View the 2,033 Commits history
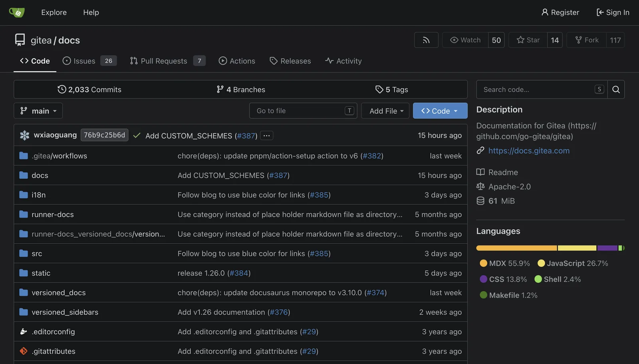 click(89, 89)
